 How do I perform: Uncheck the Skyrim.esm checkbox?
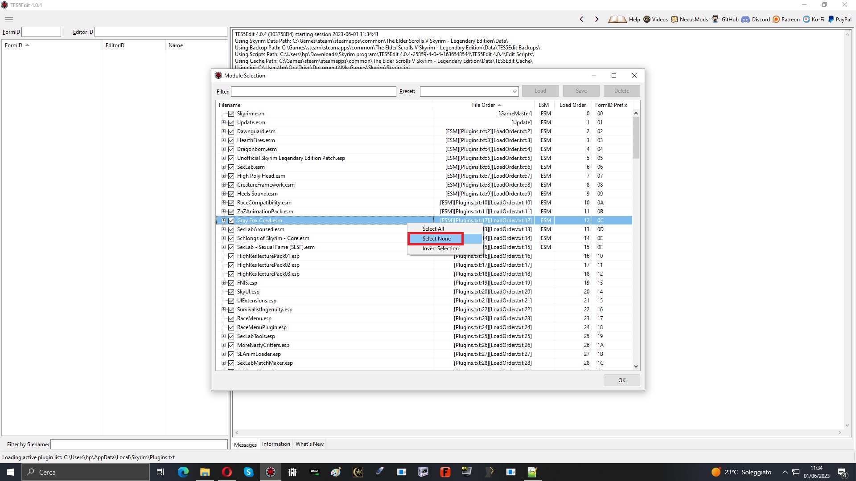click(x=231, y=114)
